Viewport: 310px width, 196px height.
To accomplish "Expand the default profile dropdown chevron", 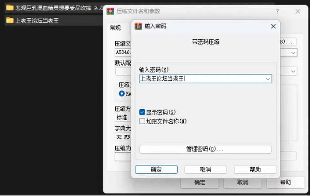I will pos(293,71).
